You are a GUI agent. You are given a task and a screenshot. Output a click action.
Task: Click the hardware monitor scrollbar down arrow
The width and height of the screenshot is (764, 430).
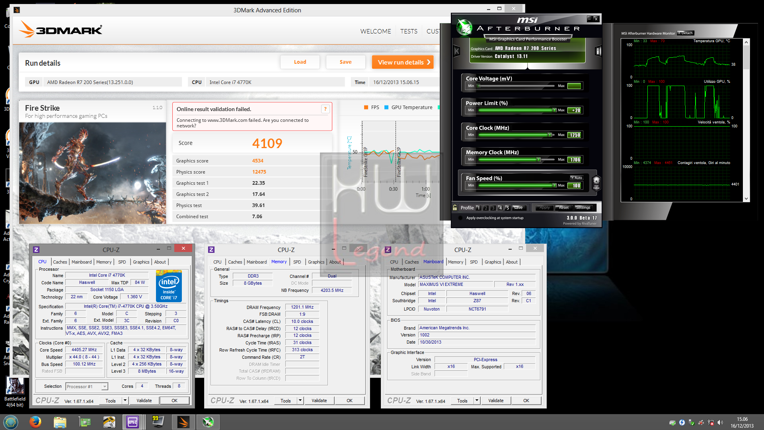tap(746, 199)
